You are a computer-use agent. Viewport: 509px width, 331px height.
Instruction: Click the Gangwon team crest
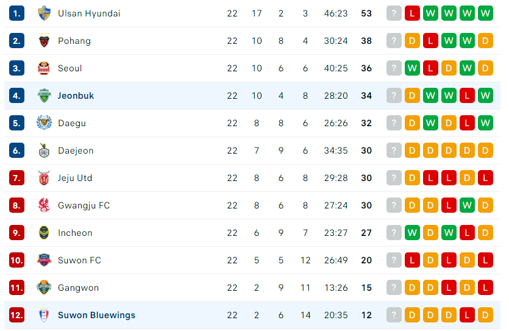[44, 288]
